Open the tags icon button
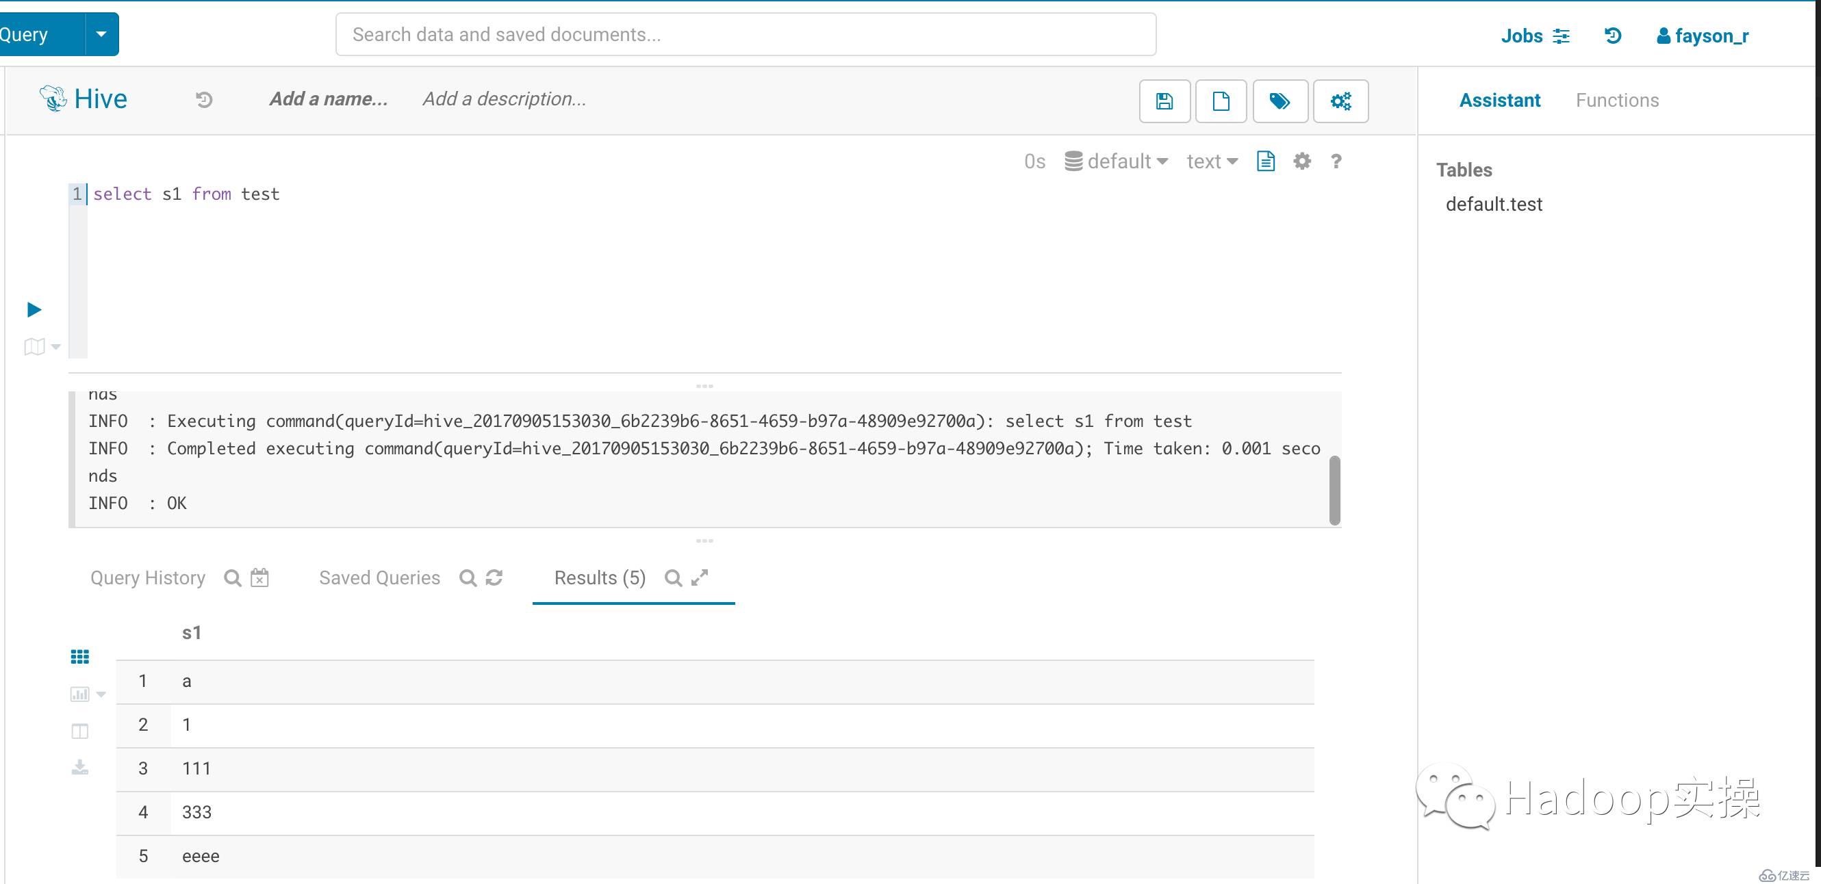Viewport: 1821px width, 884px height. 1280,101
